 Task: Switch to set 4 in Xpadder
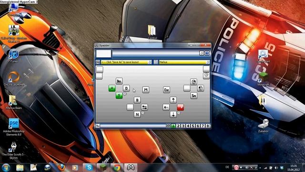[188, 126]
